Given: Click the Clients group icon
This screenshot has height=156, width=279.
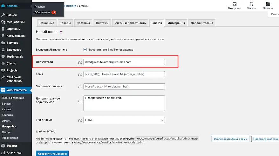Looking at the screenshot, I should click(3, 63).
